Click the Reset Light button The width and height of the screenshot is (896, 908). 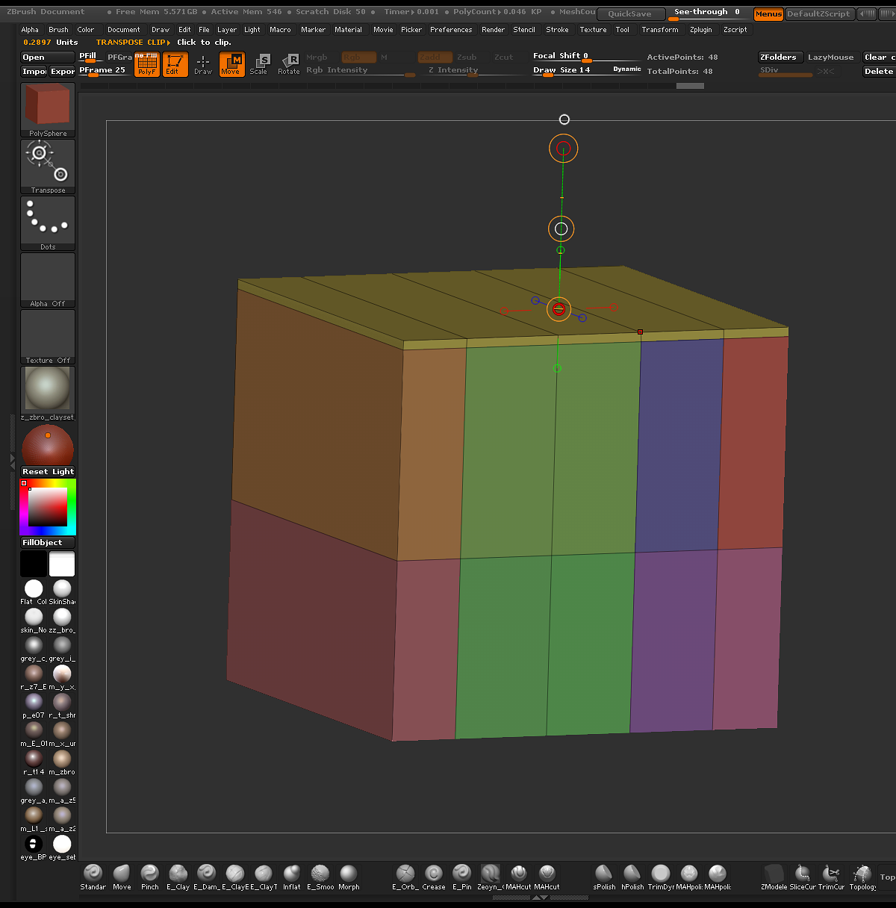coord(48,472)
